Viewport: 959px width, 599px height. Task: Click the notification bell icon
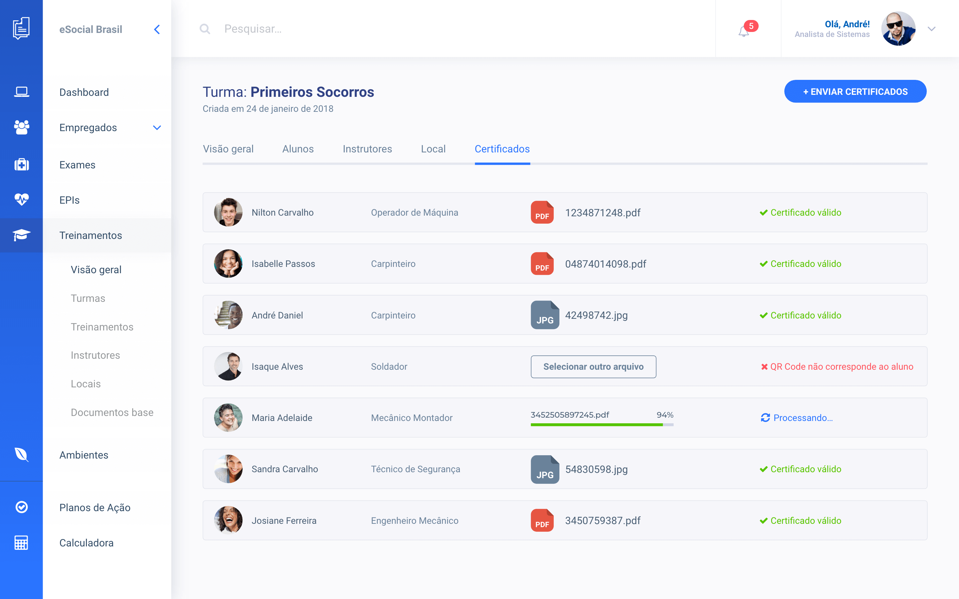pyautogui.click(x=744, y=31)
